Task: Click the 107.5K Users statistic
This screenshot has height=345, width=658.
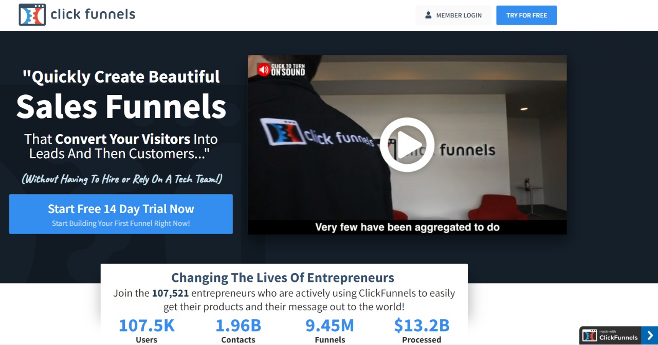Action: 147,331
